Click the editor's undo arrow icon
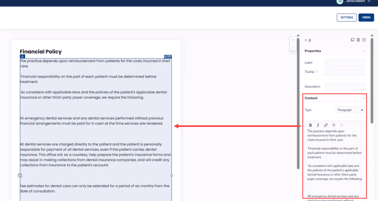This screenshot has width=378, height=201. [334, 125]
